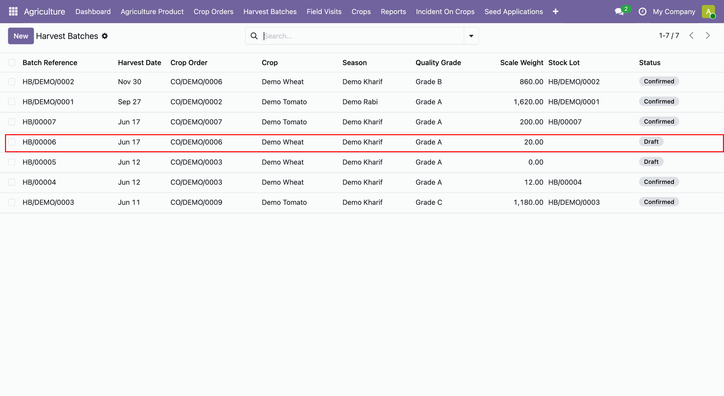Click the plus icon in navbar

pyautogui.click(x=555, y=12)
